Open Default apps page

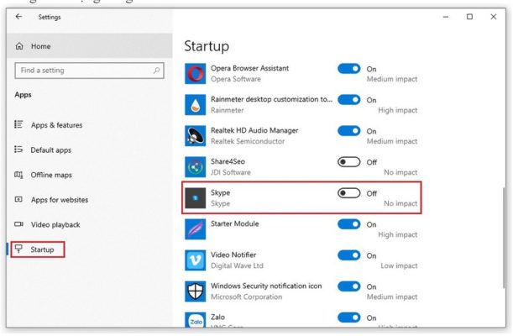(x=50, y=150)
